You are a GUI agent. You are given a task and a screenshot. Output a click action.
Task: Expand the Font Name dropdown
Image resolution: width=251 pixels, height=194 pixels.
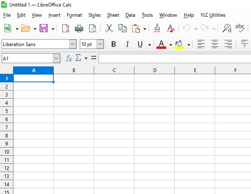coord(73,44)
